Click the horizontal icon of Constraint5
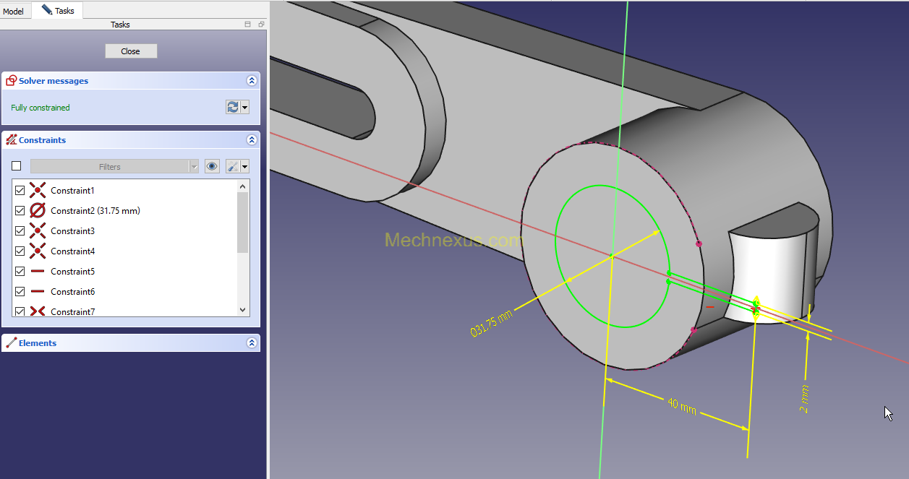 [38, 272]
